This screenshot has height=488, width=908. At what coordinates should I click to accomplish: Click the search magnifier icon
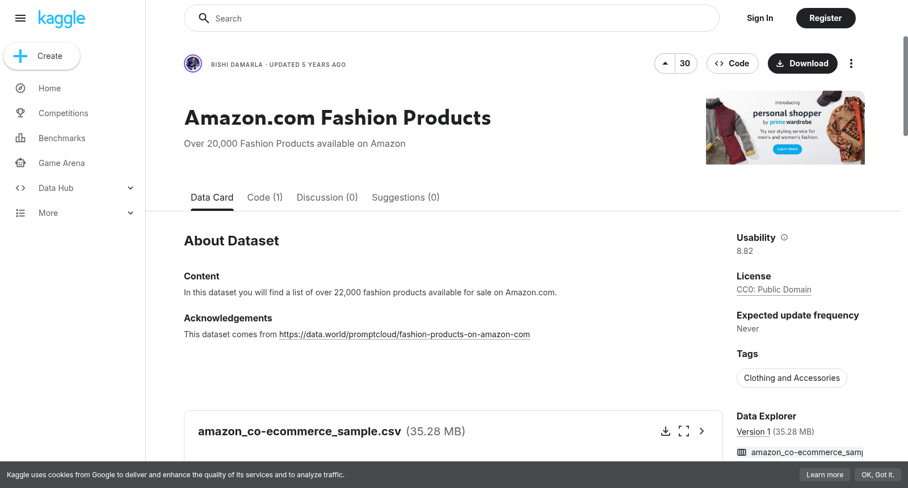click(204, 18)
